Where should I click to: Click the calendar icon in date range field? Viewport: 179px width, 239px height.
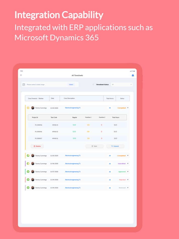click(24, 85)
